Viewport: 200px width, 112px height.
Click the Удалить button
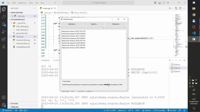(94, 24)
